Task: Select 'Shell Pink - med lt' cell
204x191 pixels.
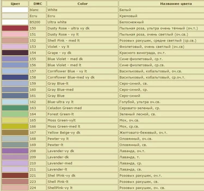Action: point(82,40)
